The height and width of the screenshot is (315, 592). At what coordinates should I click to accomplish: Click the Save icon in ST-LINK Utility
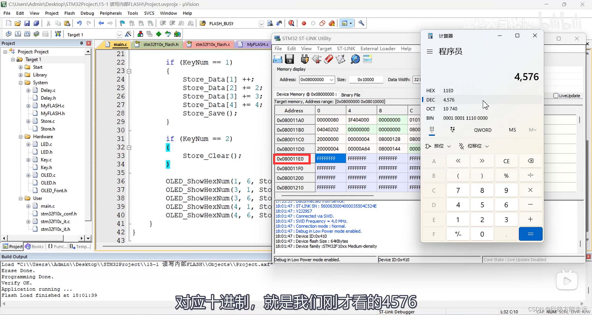point(289,59)
